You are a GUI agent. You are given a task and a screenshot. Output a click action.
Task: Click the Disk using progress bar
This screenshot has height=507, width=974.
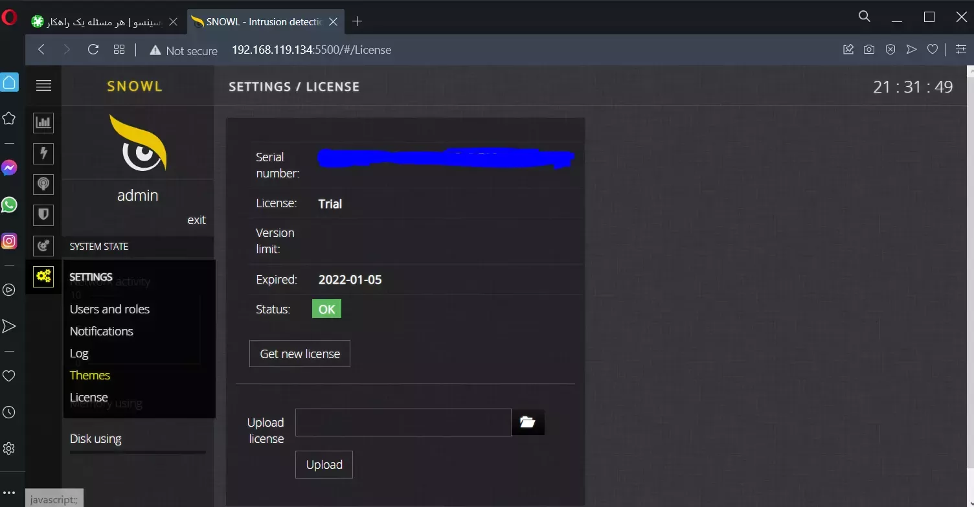tap(138, 453)
